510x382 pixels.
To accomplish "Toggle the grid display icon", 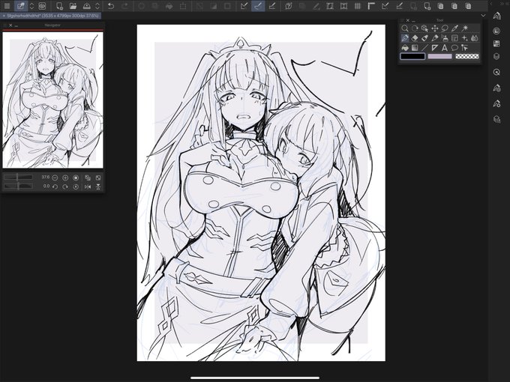I will coord(358,6).
